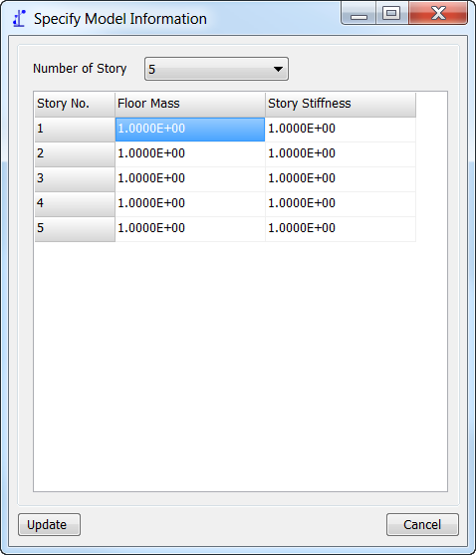The width and height of the screenshot is (476, 555).
Task: Select Floor Mass cell for story 3
Action: click(190, 179)
